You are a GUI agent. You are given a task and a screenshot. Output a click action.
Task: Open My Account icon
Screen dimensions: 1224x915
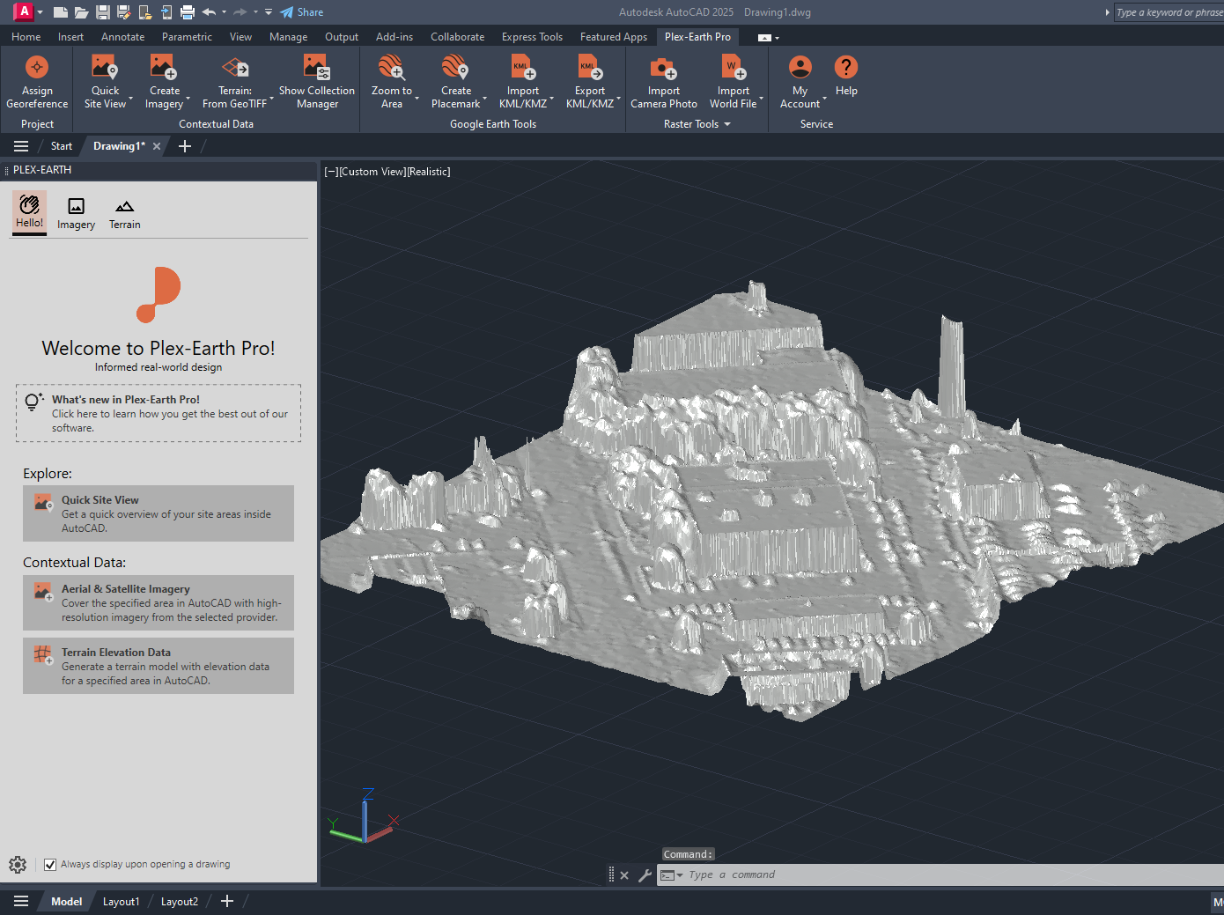coord(800,68)
